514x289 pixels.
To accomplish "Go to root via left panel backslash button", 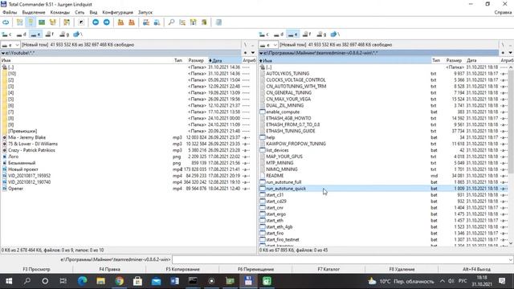I will click(x=245, y=45).
